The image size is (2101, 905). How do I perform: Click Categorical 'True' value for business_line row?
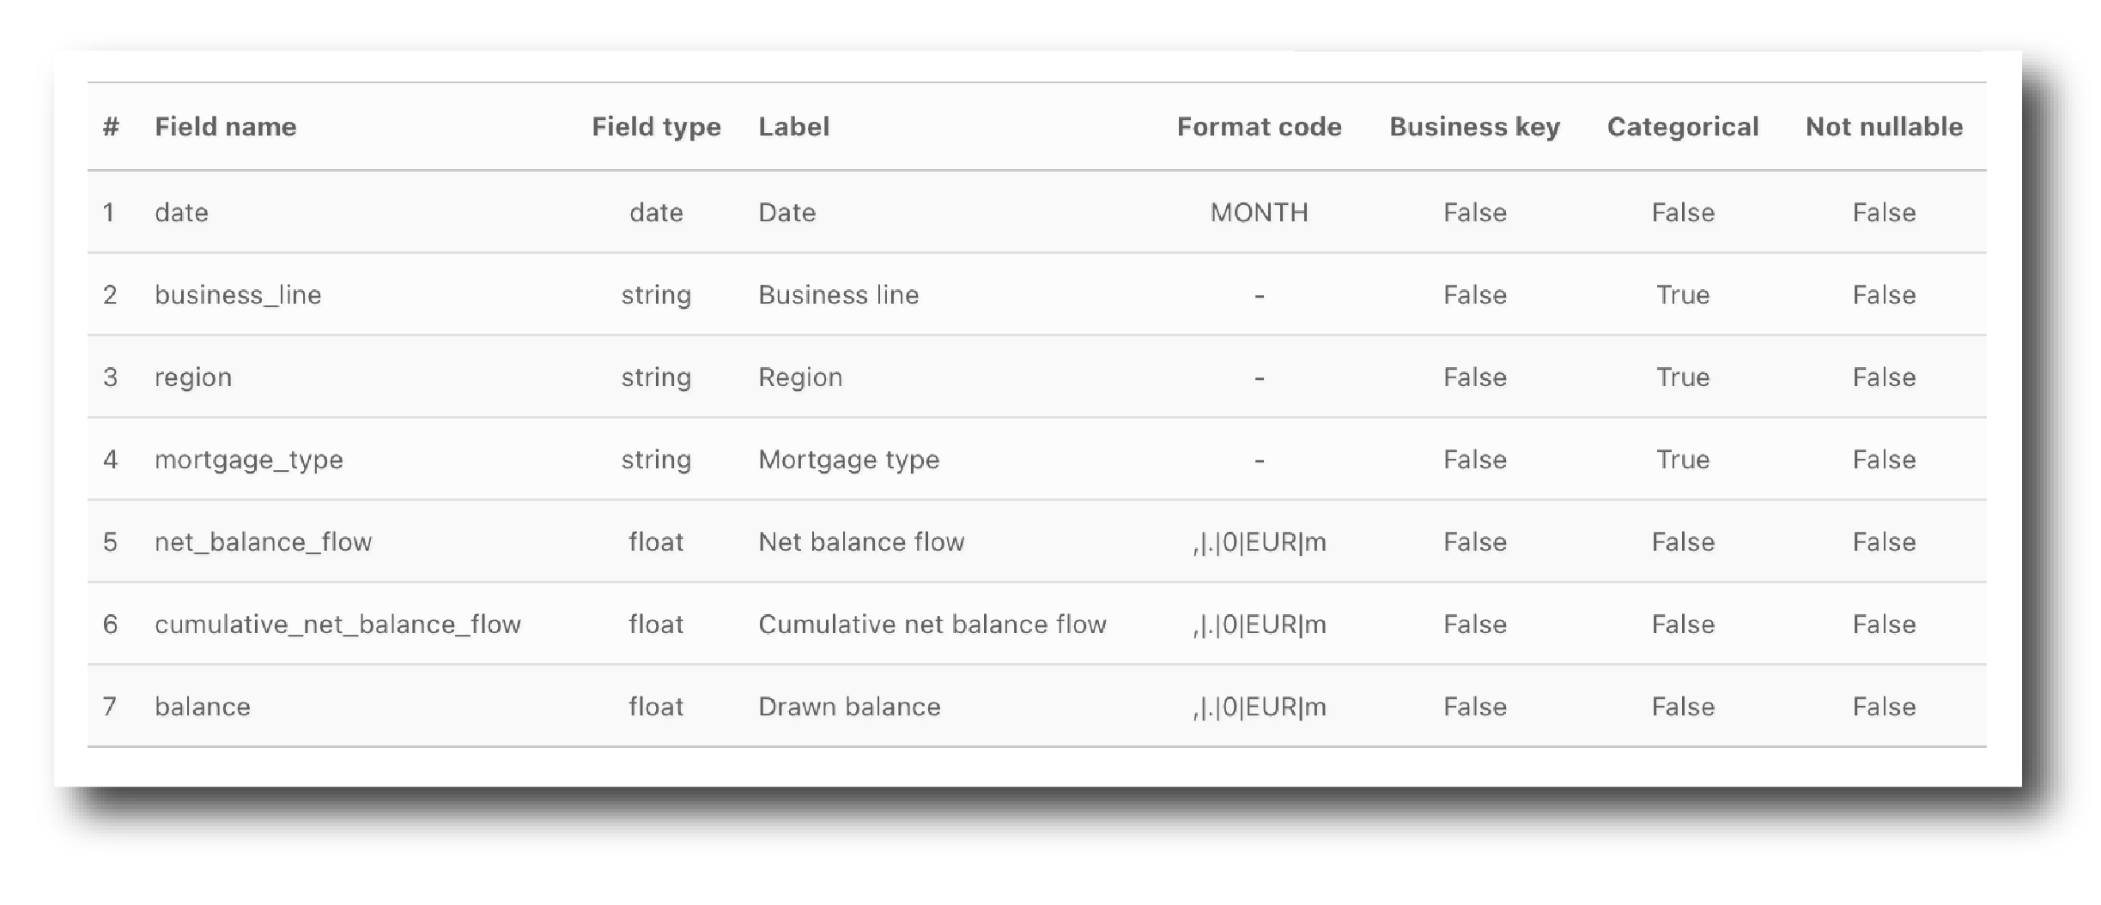pos(1682,295)
